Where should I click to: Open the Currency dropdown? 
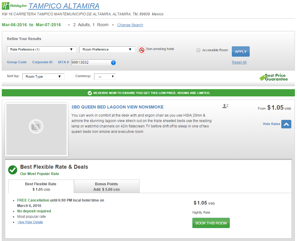105,77
